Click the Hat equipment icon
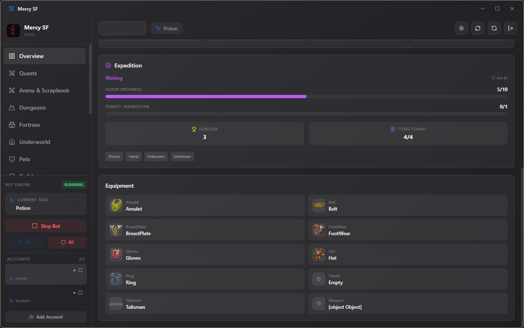 pyautogui.click(x=319, y=254)
